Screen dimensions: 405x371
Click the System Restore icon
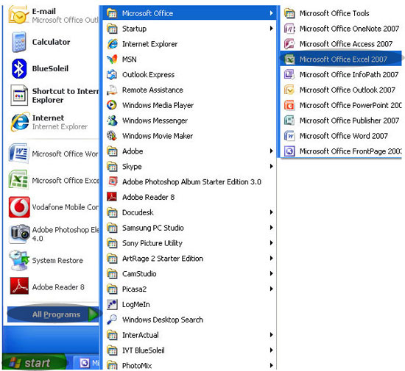[x=19, y=260]
